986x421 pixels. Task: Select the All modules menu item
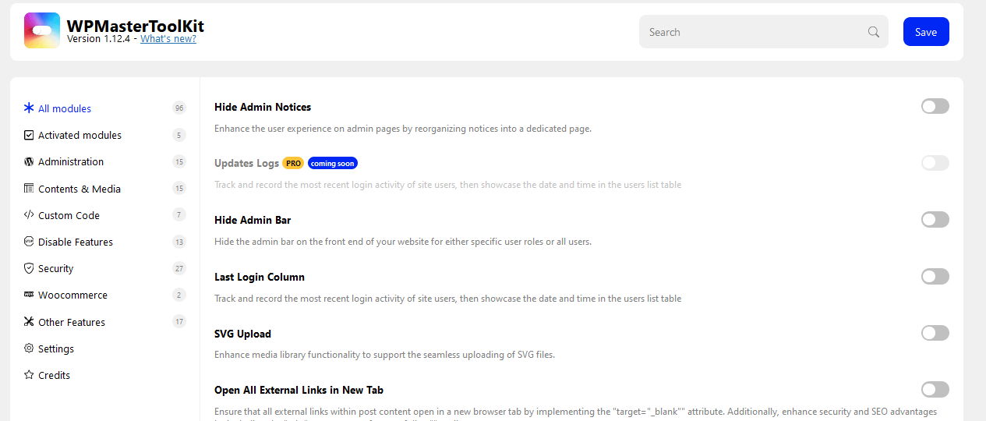[104, 108]
